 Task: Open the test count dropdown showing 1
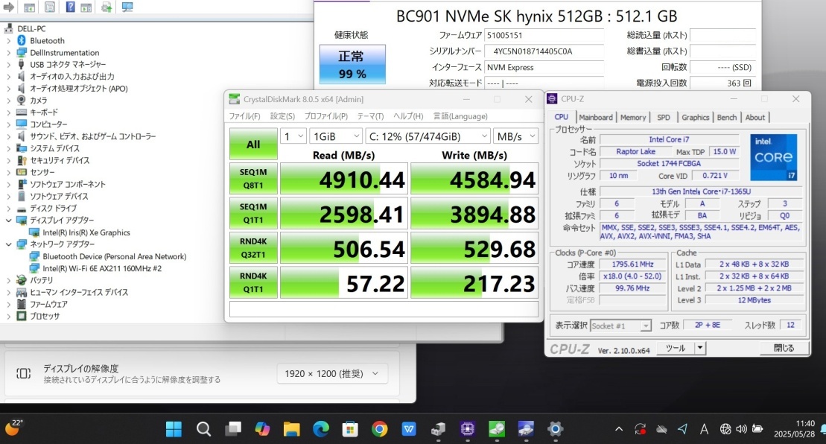(x=293, y=136)
